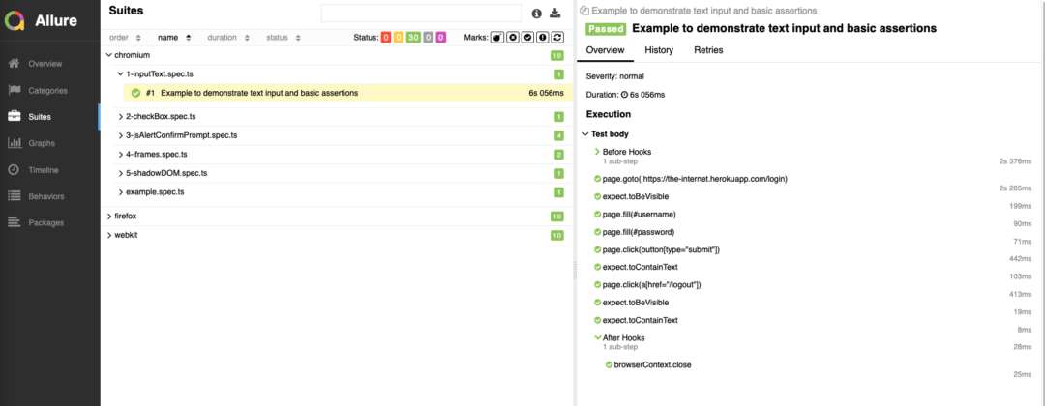Toggle the green passed status filter
Viewport: 1045px width, 406px height.
click(414, 38)
